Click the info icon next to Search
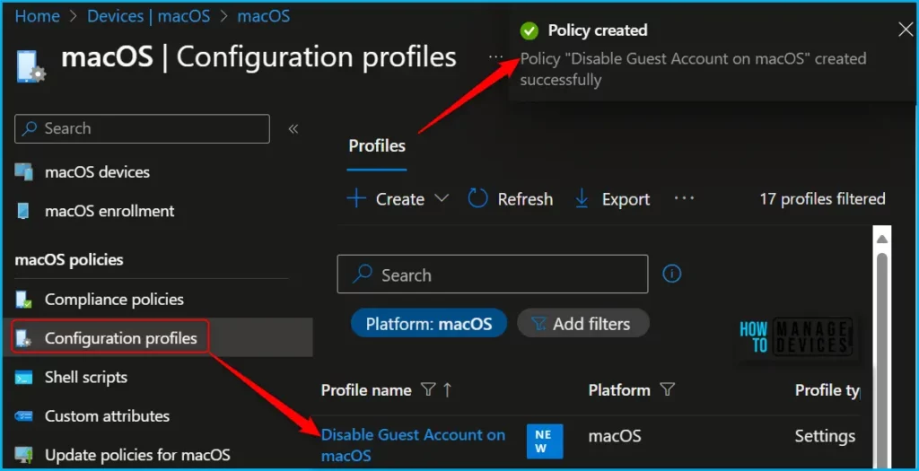Image resolution: width=919 pixels, height=471 pixels. (x=671, y=274)
